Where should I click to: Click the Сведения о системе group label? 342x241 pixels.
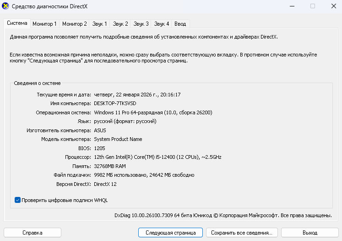point(37,83)
